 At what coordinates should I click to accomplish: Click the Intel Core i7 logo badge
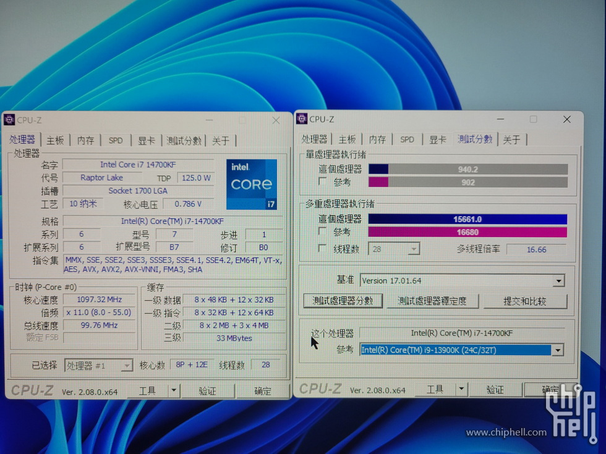[x=252, y=185]
